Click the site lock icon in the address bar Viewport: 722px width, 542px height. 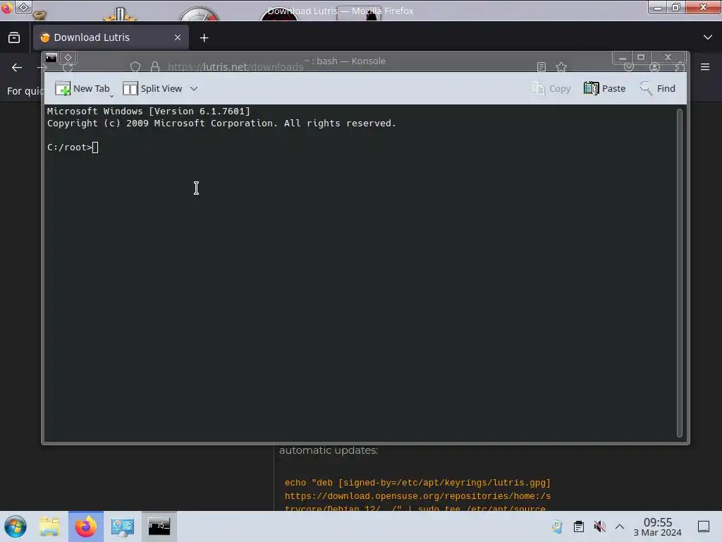click(155, 67)
